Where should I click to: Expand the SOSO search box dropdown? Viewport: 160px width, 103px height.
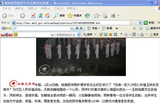tap(72, 28)
